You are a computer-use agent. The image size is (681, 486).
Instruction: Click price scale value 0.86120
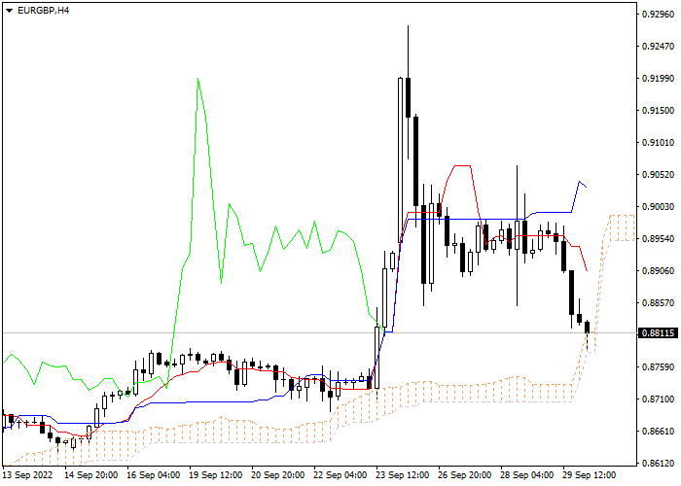(659, 464)
